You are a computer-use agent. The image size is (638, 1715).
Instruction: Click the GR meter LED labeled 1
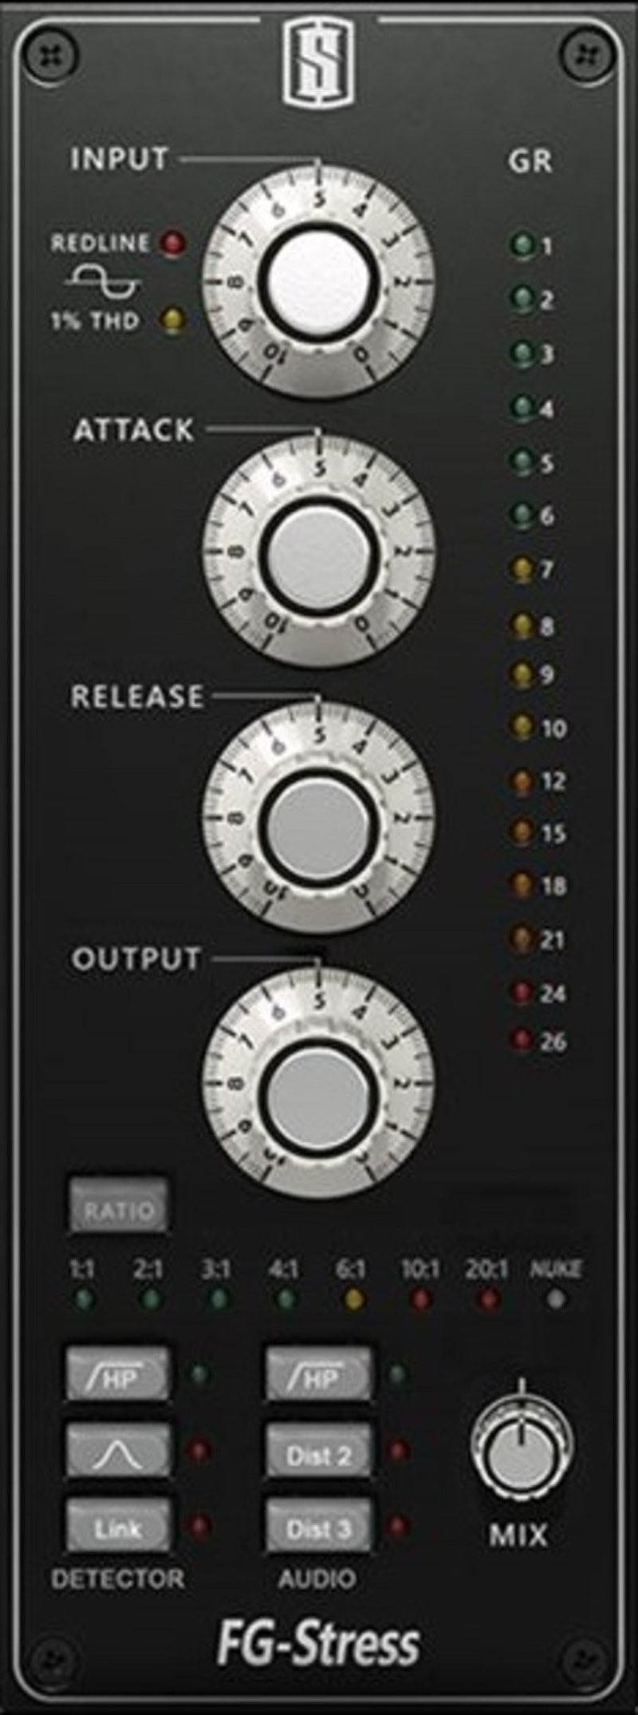pos(522,244)
